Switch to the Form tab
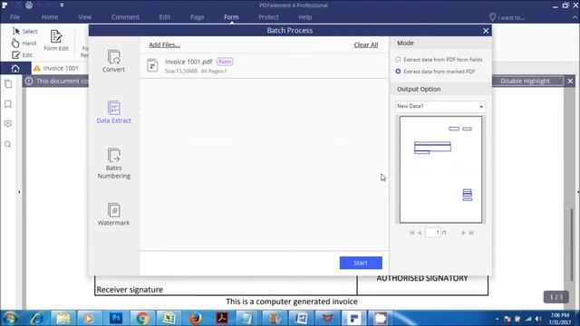Screen dimensions: 580x326 [x=231, y=17]
